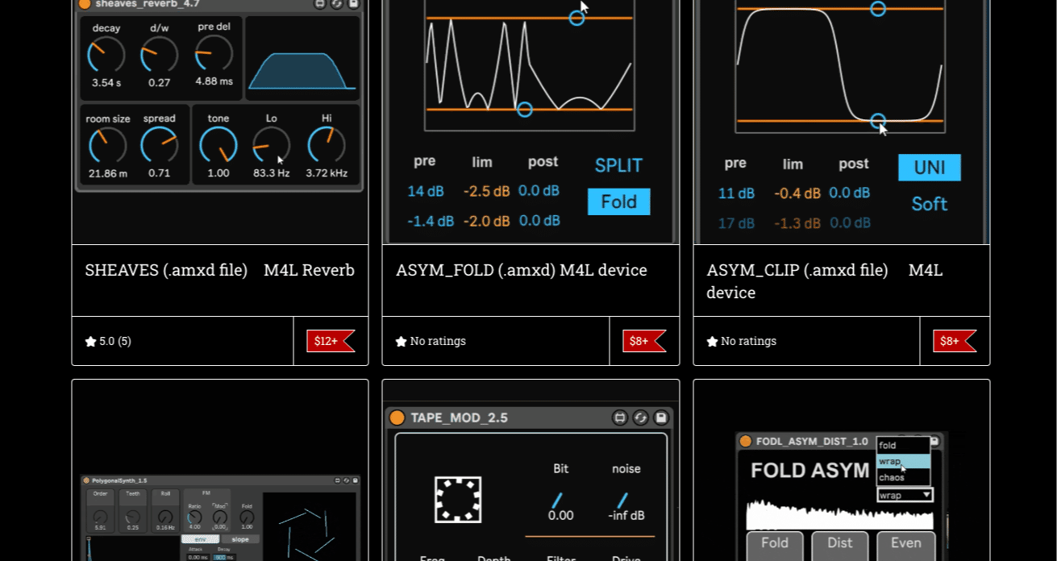The width and height of the screenshot is (1057, 561).
Task: Select fold from the open dropdown menu
Action: click(888, 445)
